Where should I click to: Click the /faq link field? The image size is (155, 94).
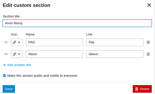coord(115,42)
